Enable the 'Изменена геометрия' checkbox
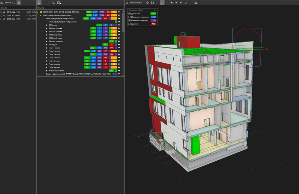Viewport: 299px width, 194px height. [x=129, y=17]
